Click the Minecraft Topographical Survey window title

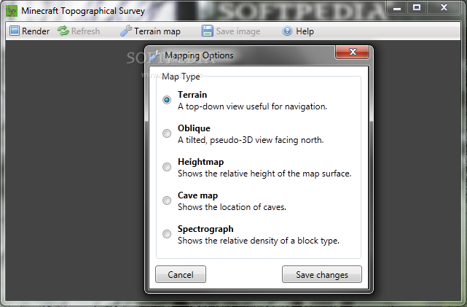[x=83, y=11]
